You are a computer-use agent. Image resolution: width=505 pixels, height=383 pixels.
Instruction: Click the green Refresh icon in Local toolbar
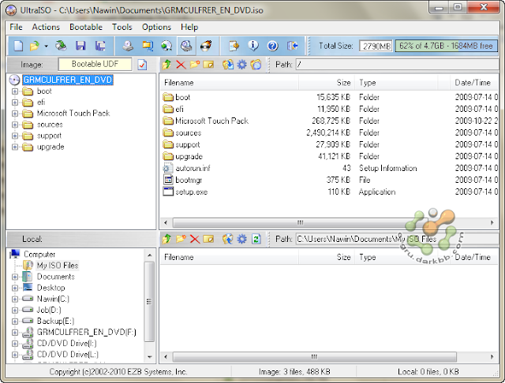(256, 239)
